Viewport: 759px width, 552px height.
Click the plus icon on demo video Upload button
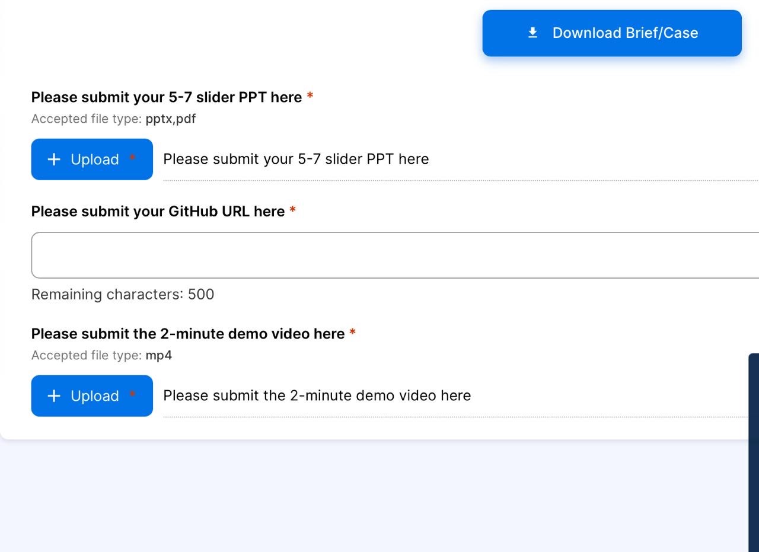[x=54, y=396]
